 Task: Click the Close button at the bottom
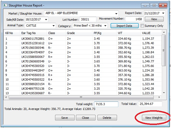pos(86,118)
